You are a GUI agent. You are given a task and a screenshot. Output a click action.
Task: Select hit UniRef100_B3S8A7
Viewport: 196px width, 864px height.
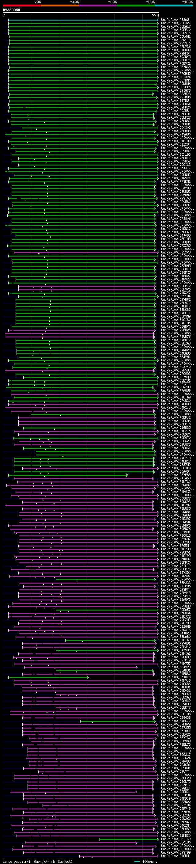click(x=176, y=151)
